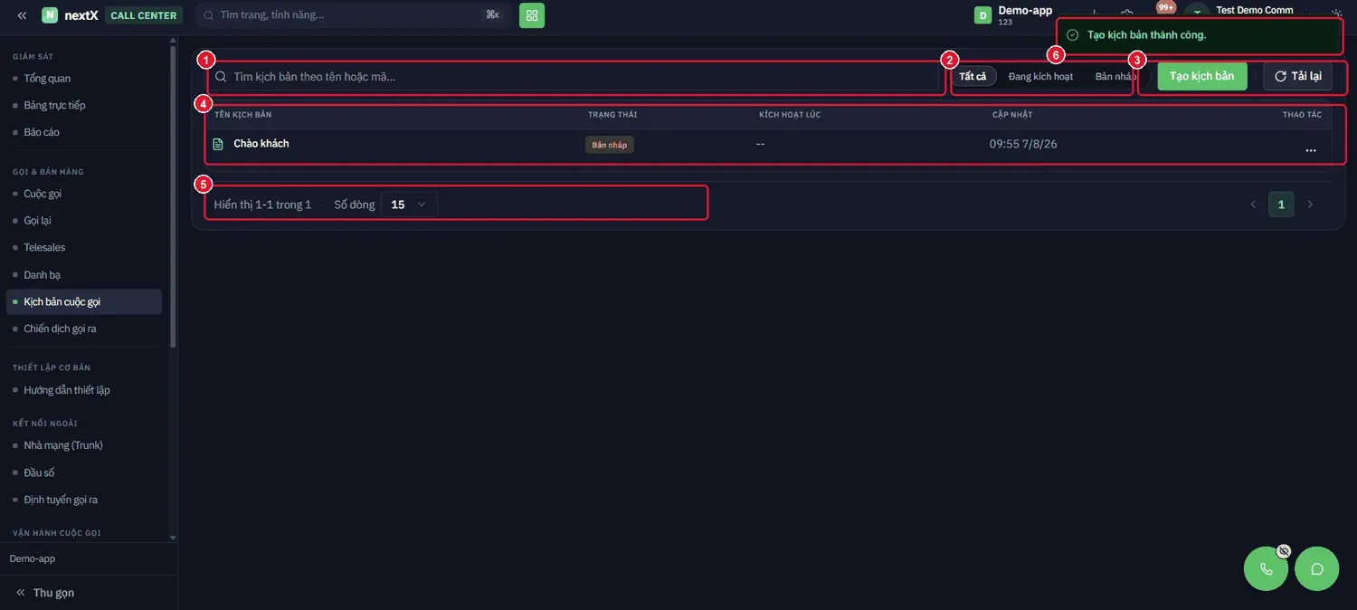The height and width of the screenshot is (610, 1357).
Task: Open the floating green chat bubble button
Action: pos(1317,569)
